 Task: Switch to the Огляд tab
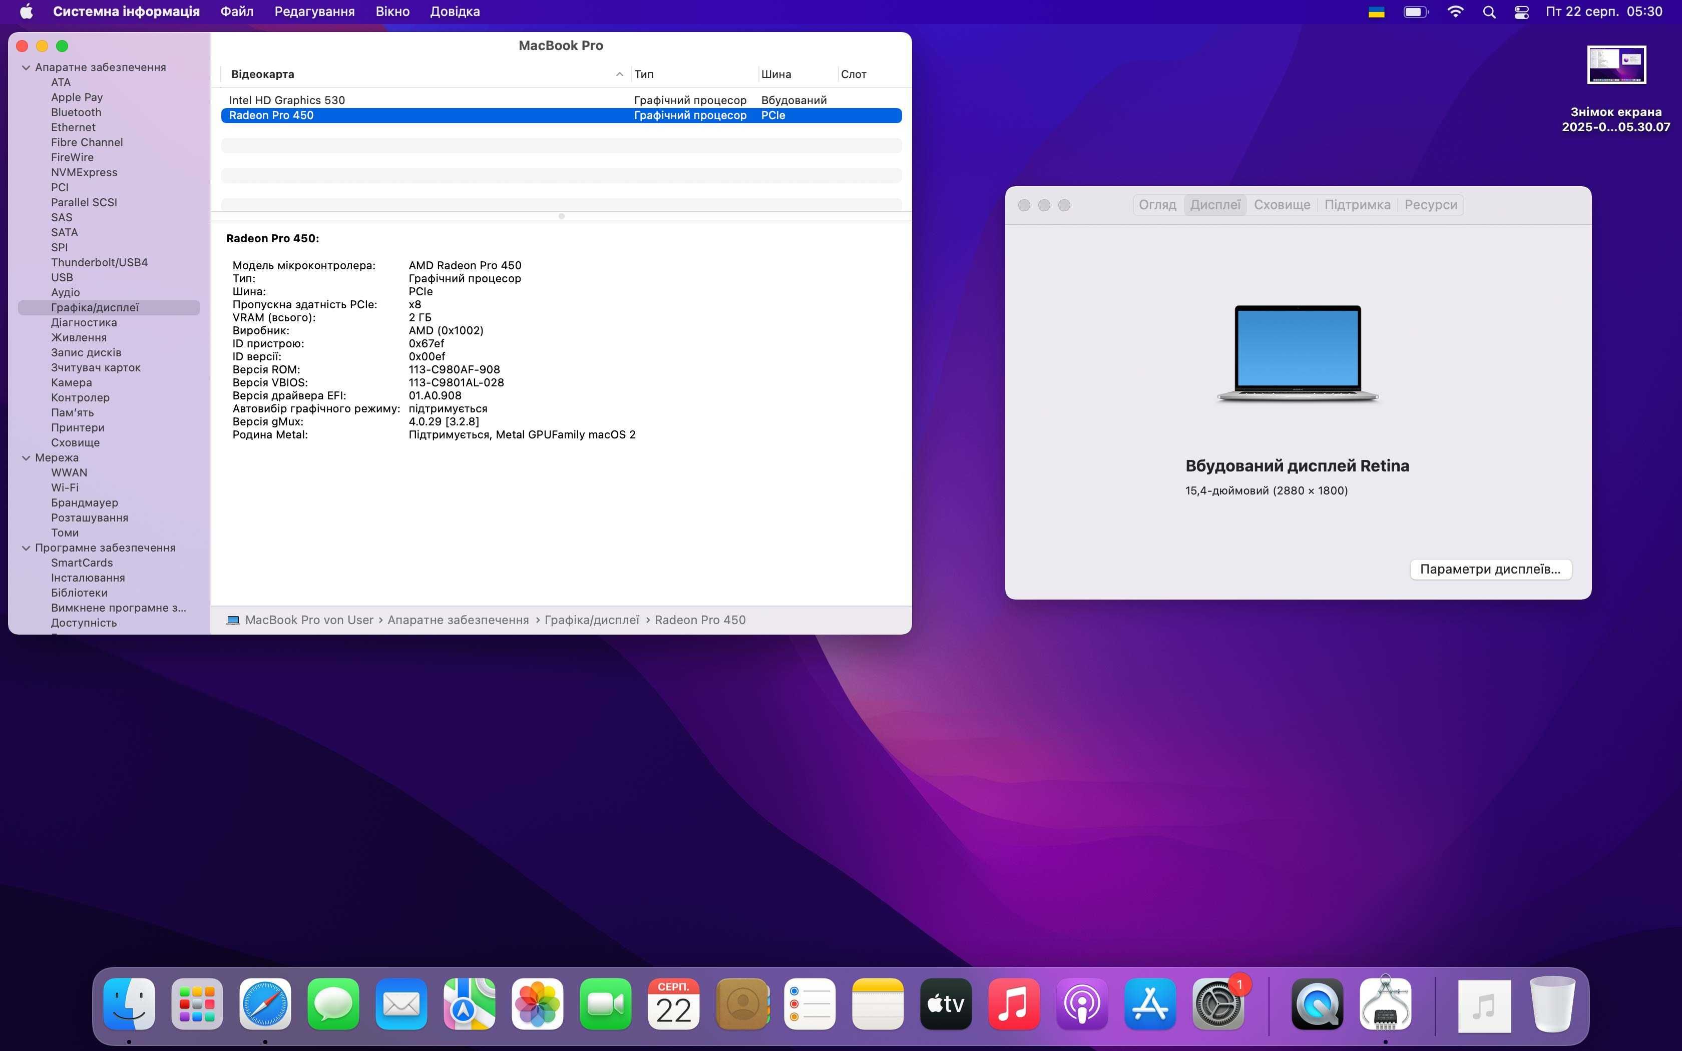(1157, 205)
